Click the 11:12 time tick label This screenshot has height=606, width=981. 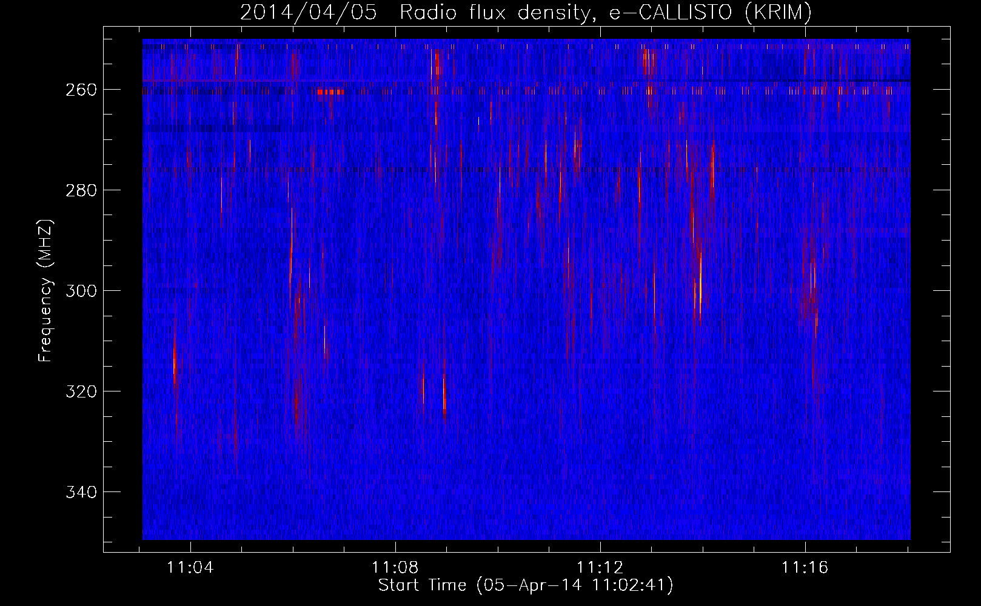pos(600,568)
